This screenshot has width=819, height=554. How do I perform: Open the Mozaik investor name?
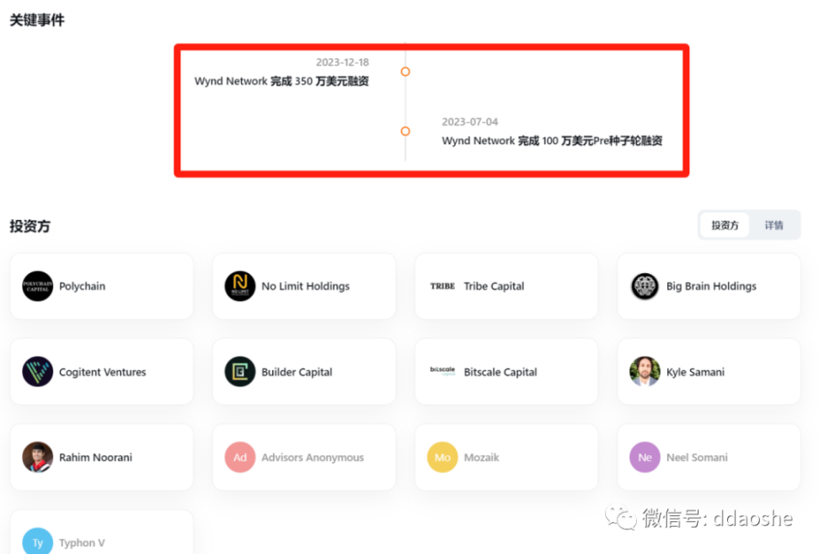(x=481, y=457)
